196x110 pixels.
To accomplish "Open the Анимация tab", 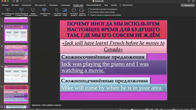I will (66, 5).
